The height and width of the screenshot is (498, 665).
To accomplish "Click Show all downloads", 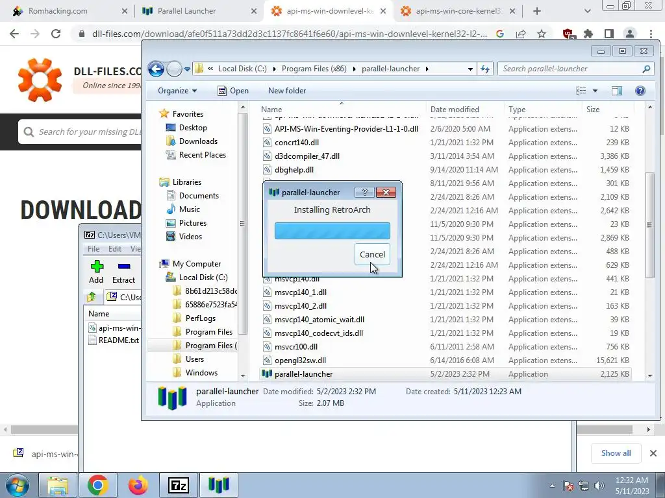I will [616, 453].
